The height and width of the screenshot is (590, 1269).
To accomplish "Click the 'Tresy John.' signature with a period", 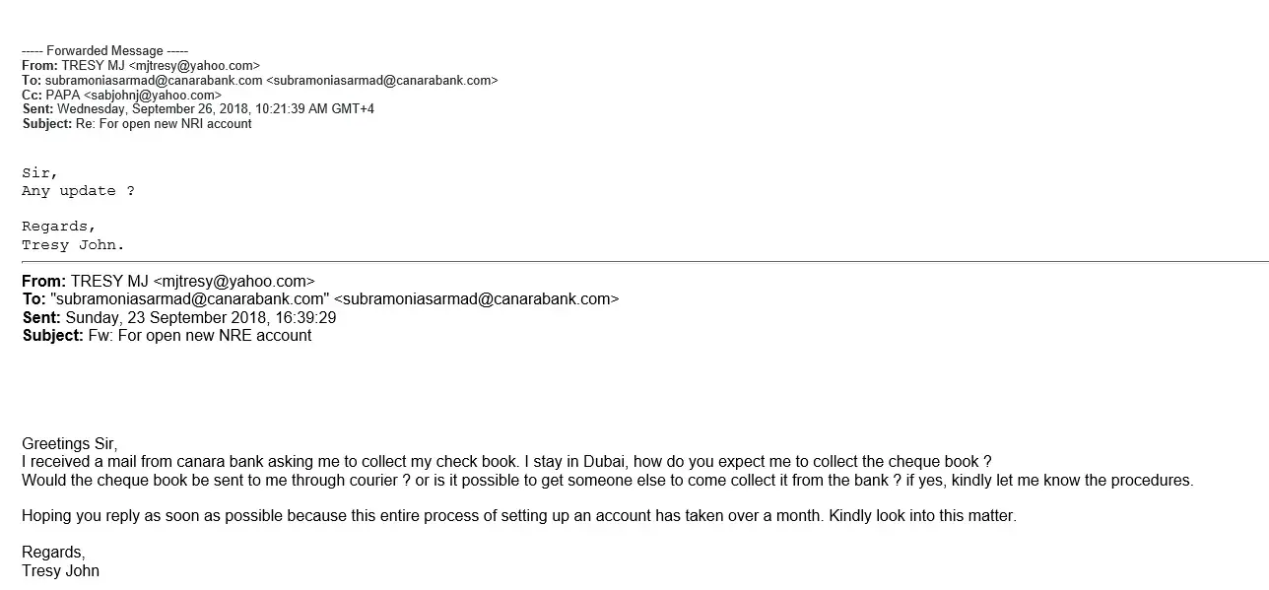I will [x=73, y=245].
